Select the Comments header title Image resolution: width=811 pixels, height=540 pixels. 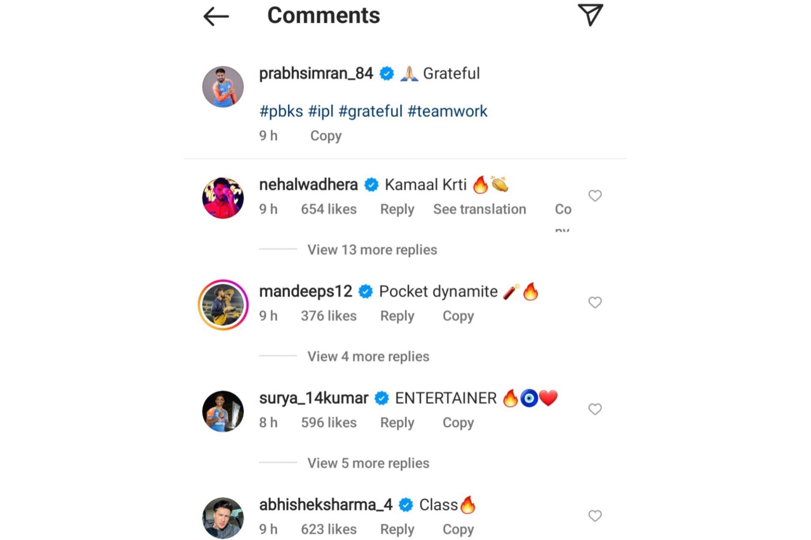324,16
